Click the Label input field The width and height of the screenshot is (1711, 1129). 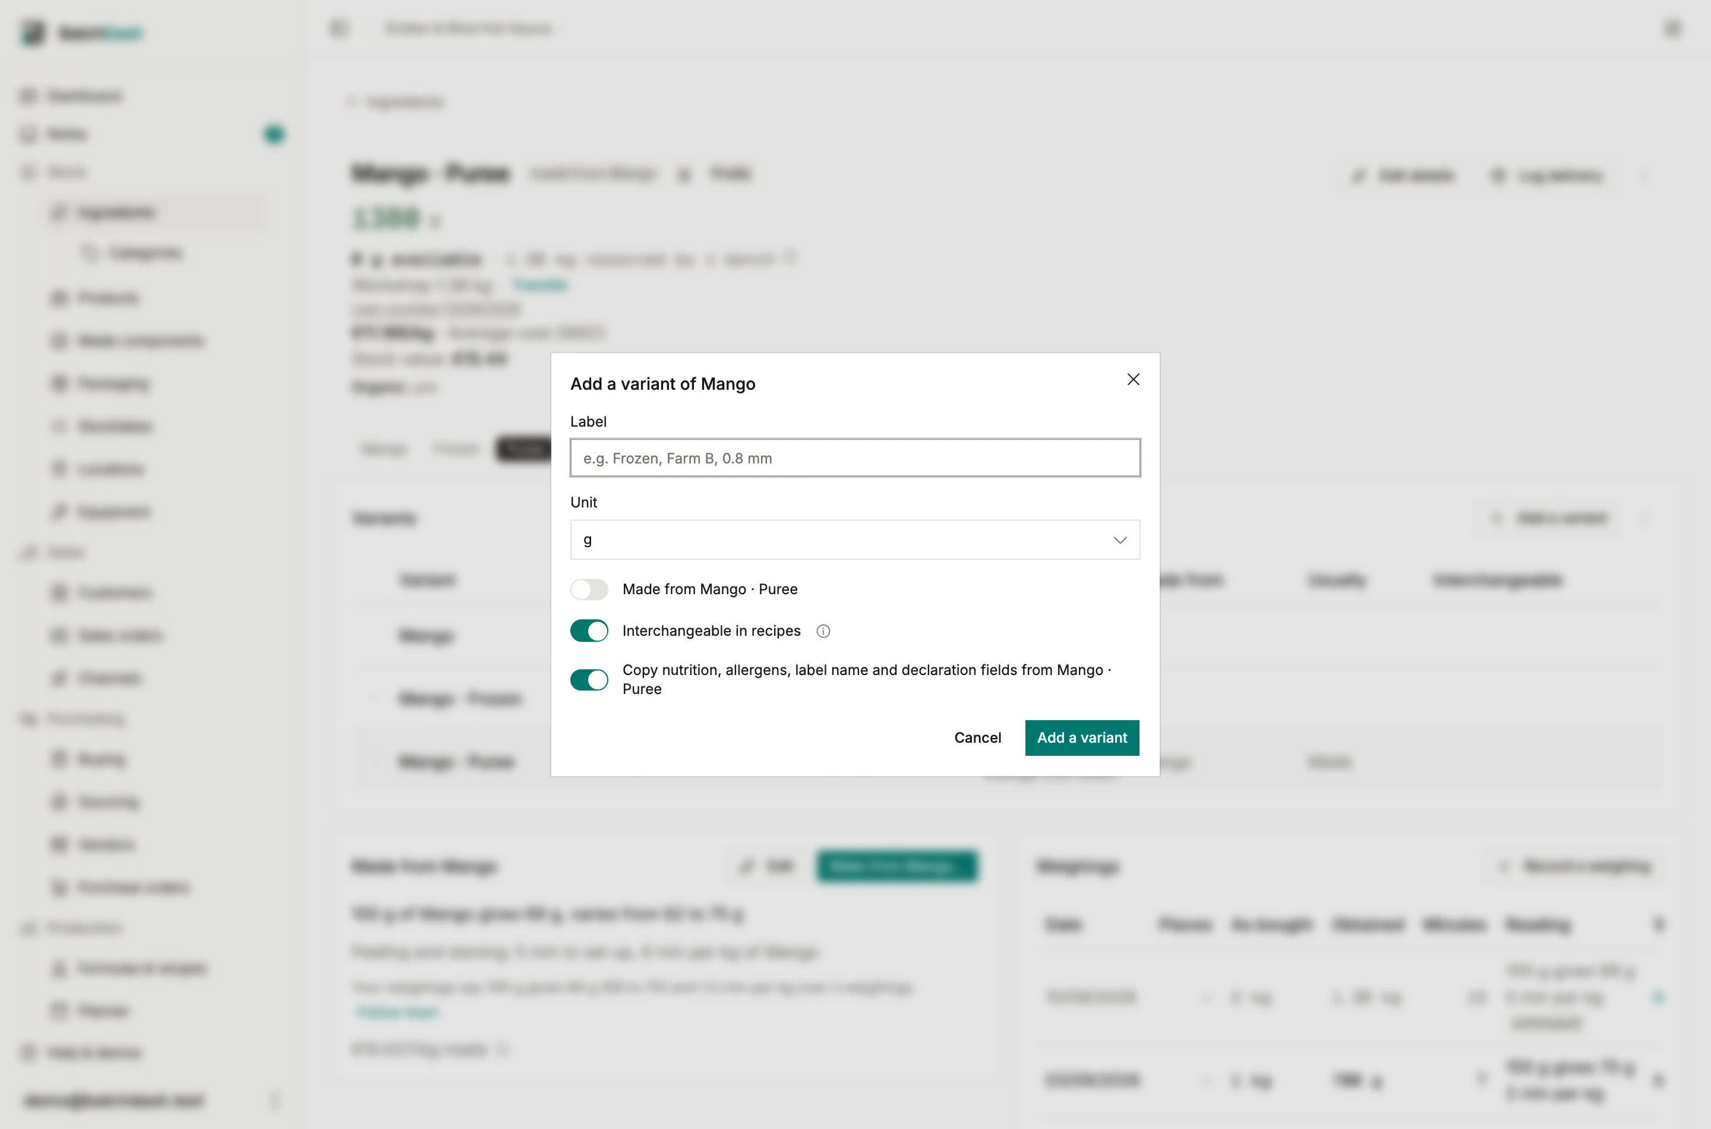tap(855, 458)
